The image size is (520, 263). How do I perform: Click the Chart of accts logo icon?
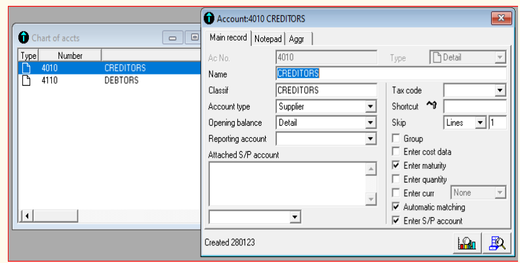[x=24, y=37]
